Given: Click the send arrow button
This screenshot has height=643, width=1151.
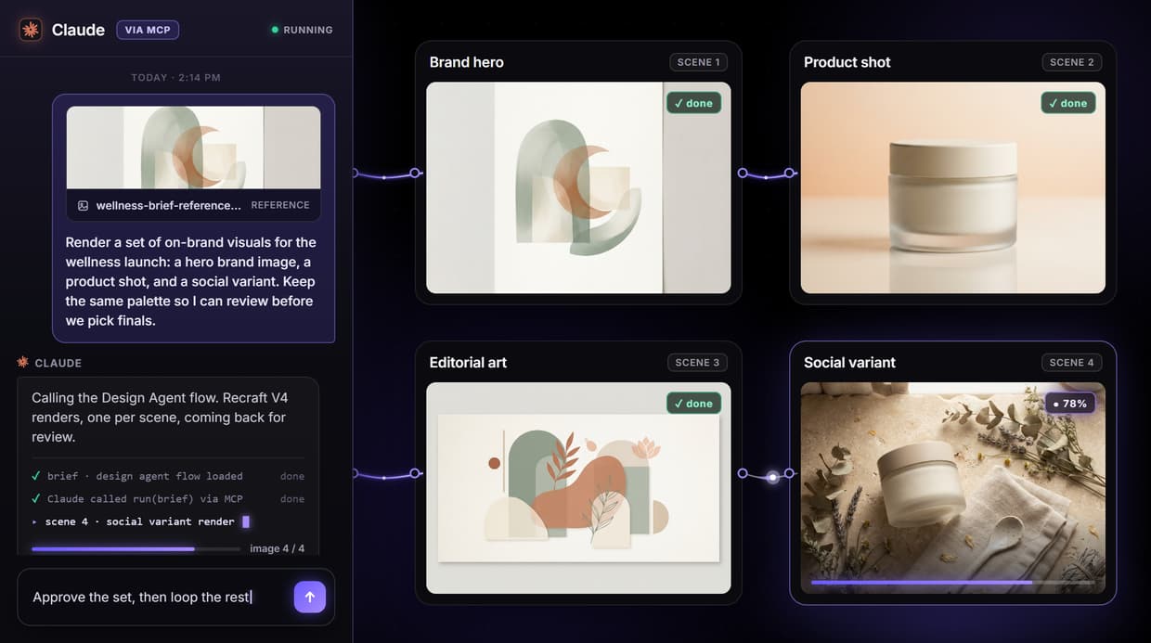Looking at the screenshot, I should point(310,597).
